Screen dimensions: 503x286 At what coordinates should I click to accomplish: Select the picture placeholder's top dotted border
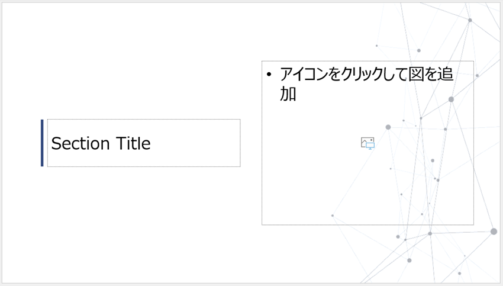pos(367,61)
